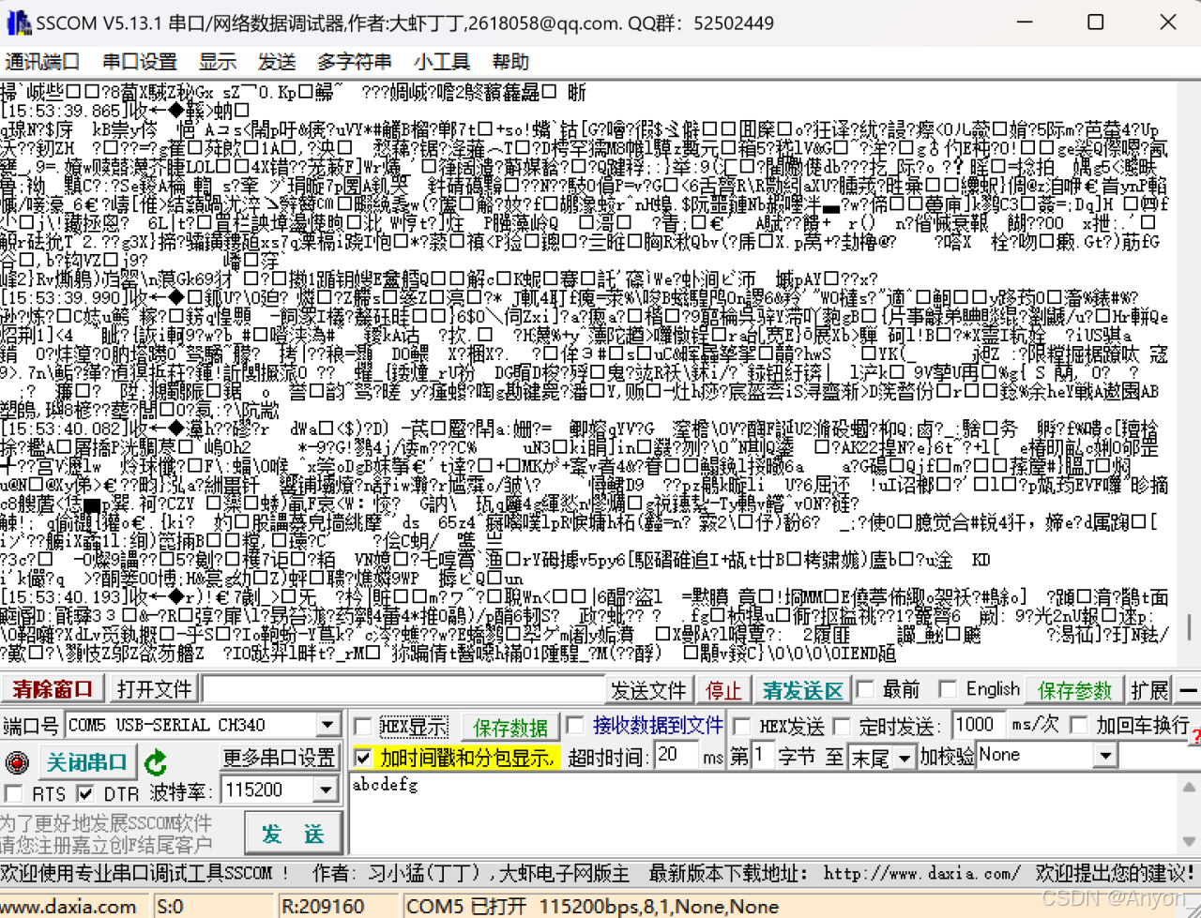Click the file path field beside 打开文件

click(x=403, y=690)
